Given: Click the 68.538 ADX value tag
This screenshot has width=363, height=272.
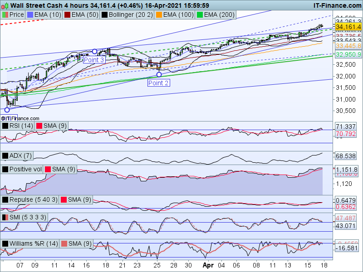Looking at the screenshot, I should (346, 156).
